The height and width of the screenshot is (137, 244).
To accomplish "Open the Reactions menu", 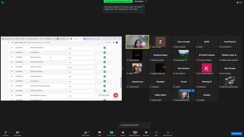I will click(146, 133).
